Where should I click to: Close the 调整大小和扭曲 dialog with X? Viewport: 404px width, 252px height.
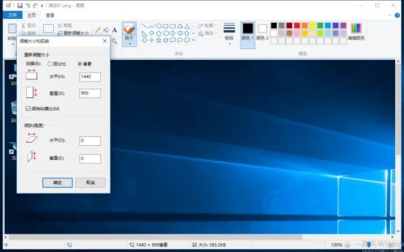[105, 41]
